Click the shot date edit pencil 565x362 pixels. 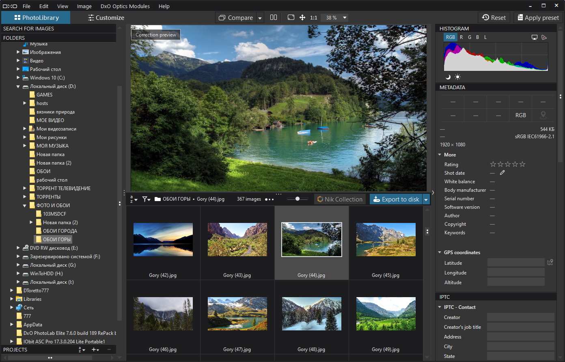click(502, 173)
